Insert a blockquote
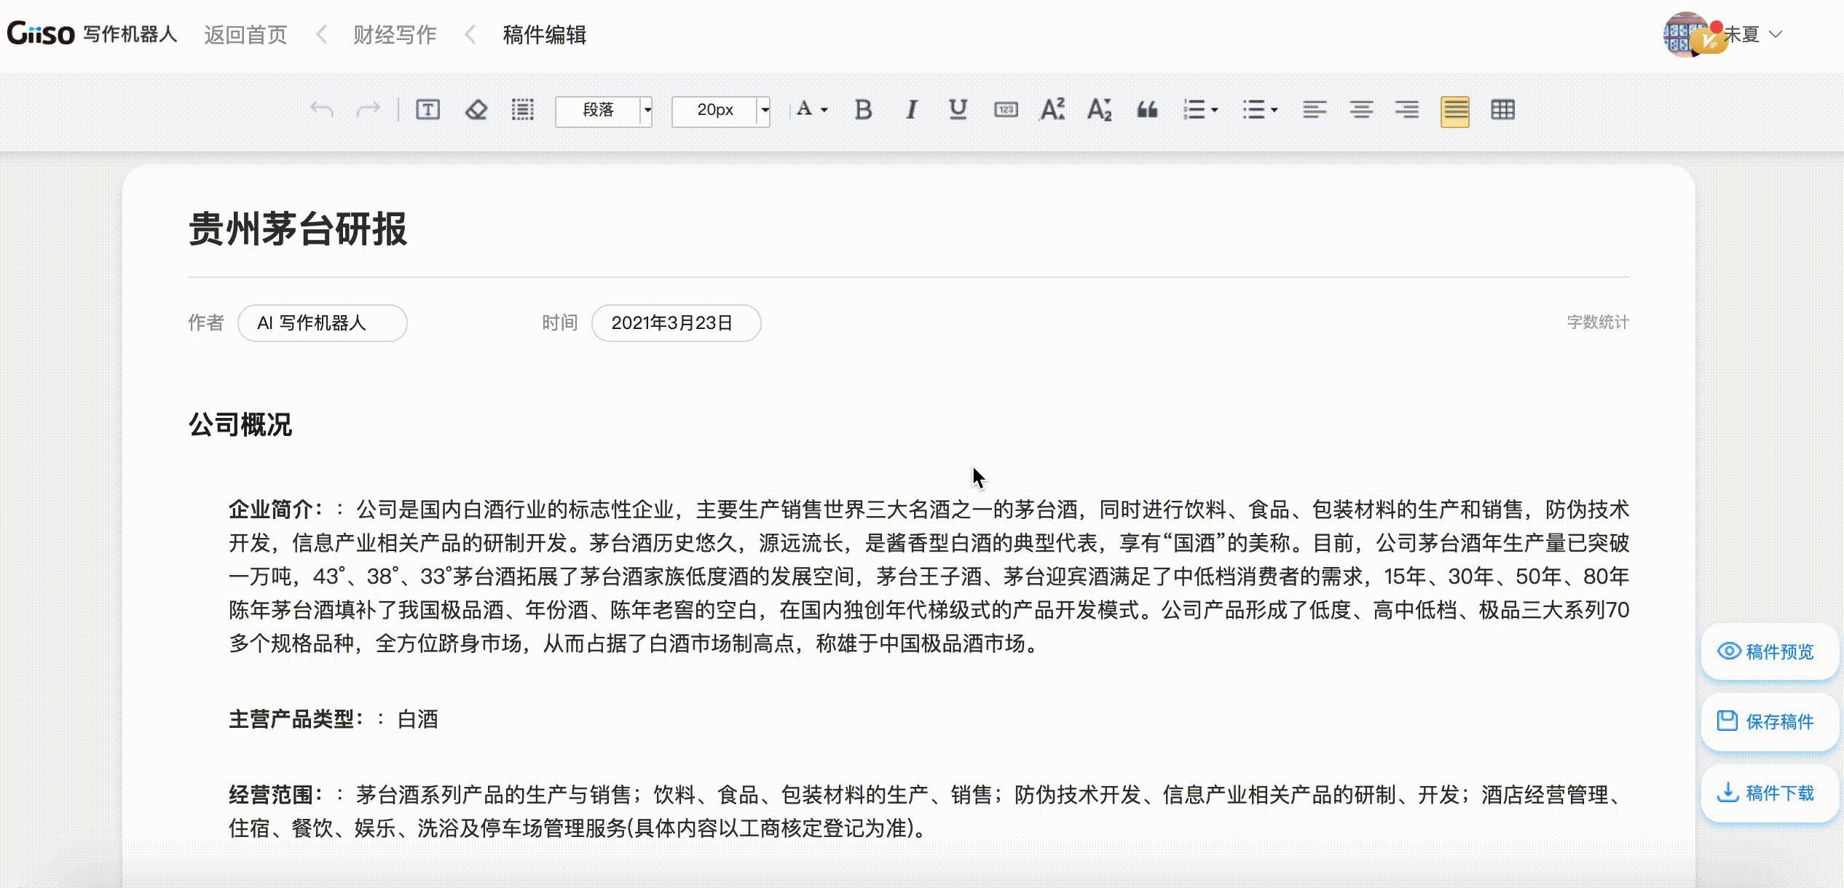 point(1147,111)
